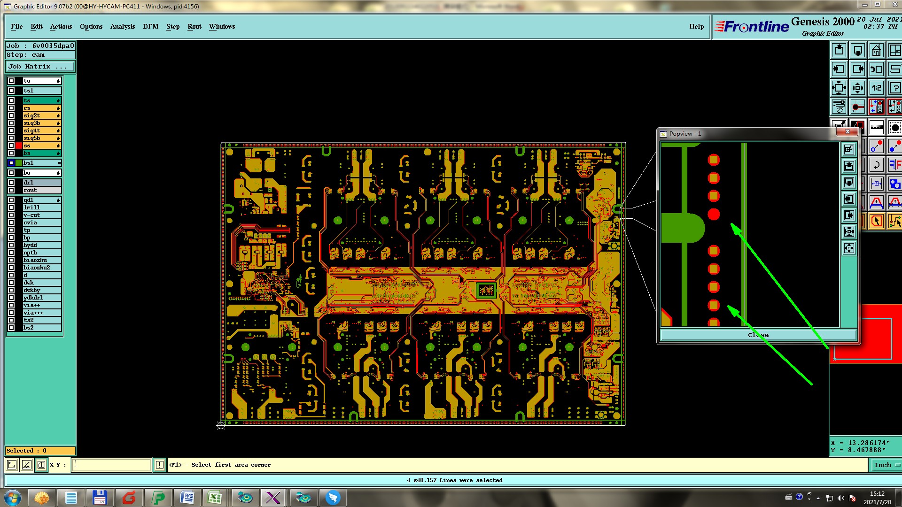Click the Popview Close button
Viewport: 902px width, 507px height.
(x=758, y=335)
